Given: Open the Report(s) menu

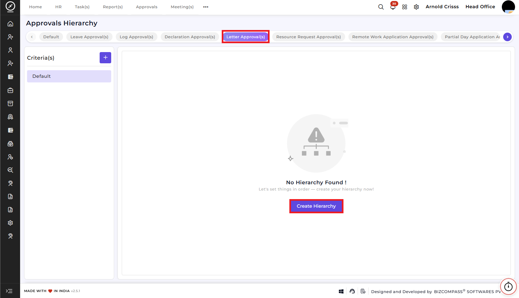Looking at the screenshot, I should (113, 7).
